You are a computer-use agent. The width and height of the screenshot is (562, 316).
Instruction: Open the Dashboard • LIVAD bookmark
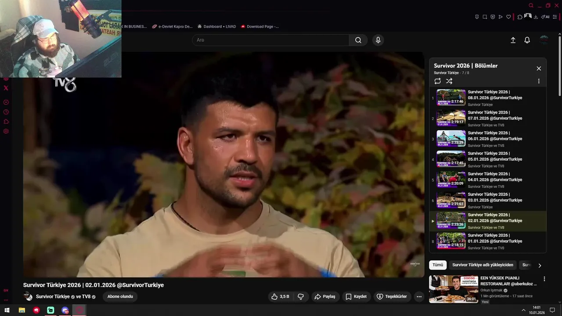[x=216, y=26]
